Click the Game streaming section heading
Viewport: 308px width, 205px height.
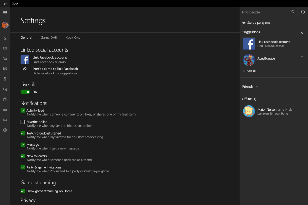[38, 182]
